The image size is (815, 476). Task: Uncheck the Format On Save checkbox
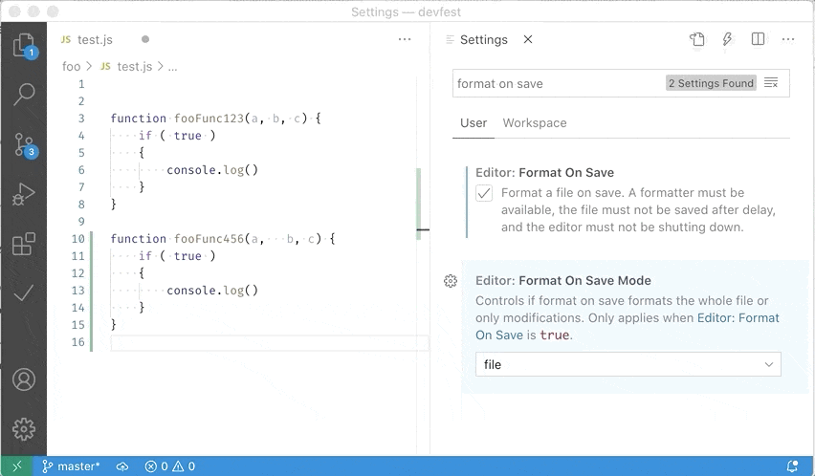point(484,194)
